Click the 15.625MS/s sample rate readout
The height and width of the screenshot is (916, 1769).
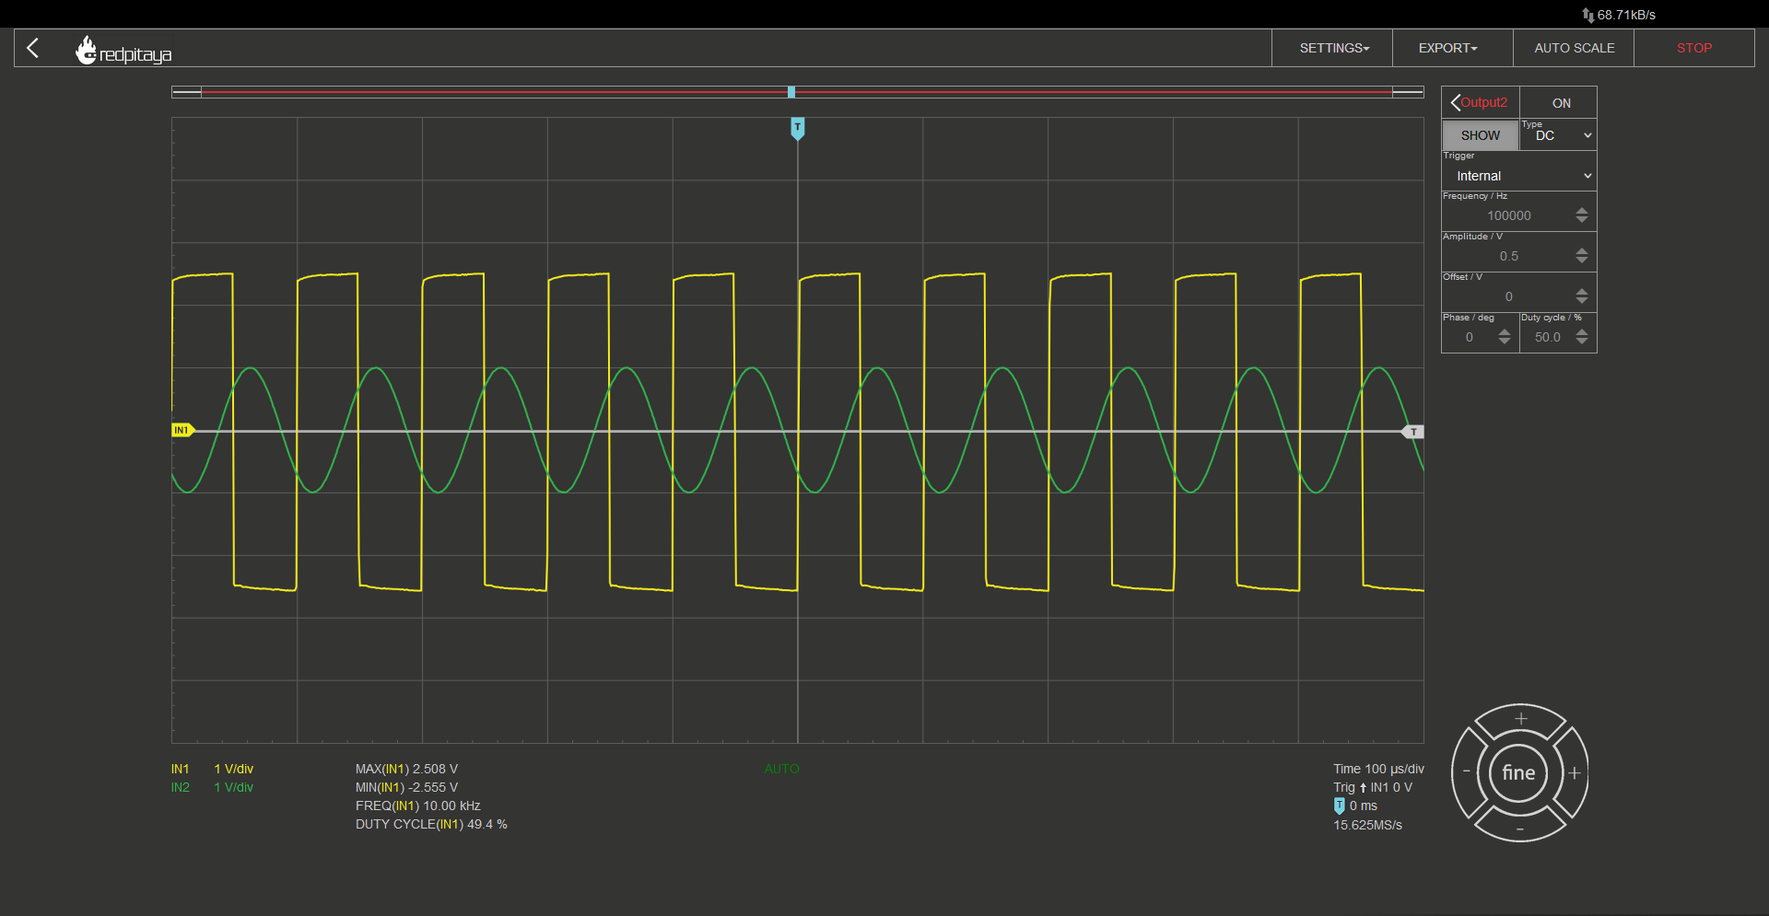tap(1367, 825)
